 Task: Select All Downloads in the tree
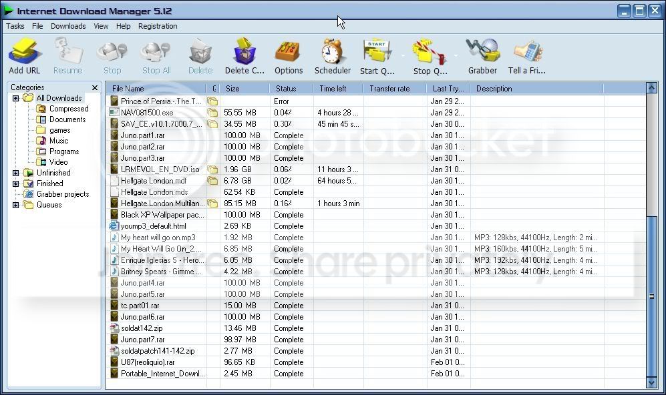coord(59,98)
